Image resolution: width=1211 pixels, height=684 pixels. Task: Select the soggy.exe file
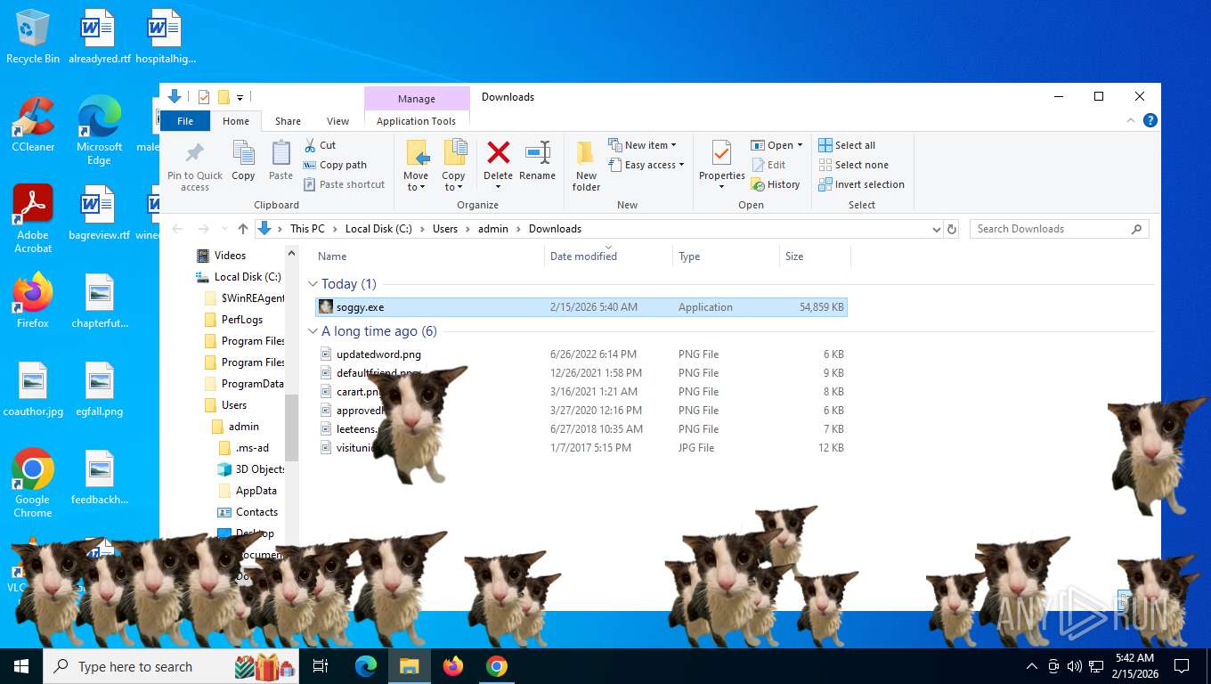click(x=581, y=307)
